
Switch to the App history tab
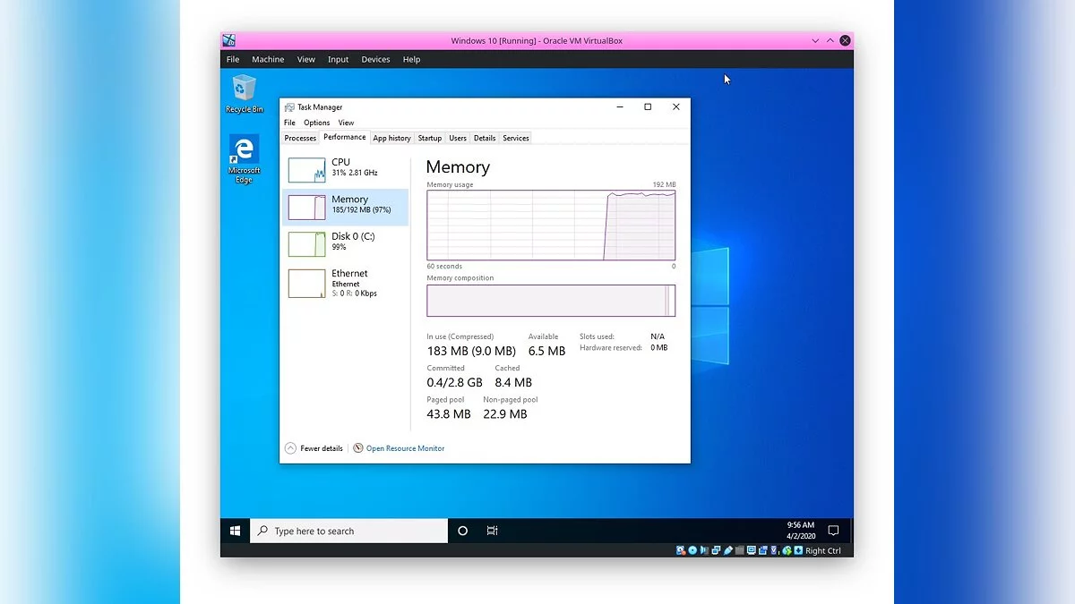[x=391, y=138]
